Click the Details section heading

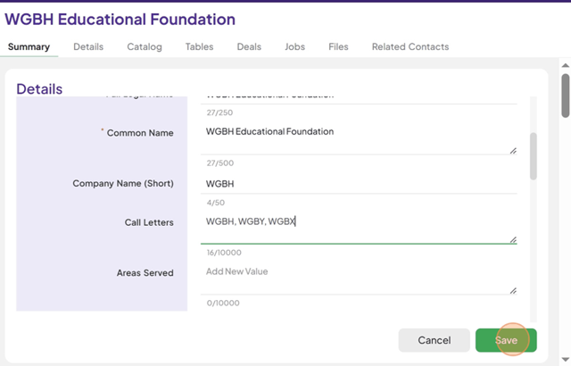click(x=39, y=89)
